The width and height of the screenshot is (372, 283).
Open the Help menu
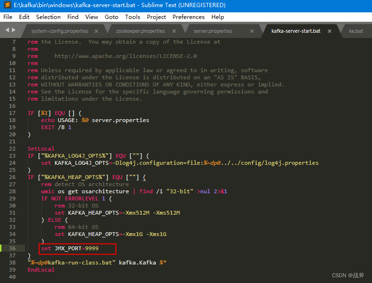pyautogui.click(x=218, y=17)
